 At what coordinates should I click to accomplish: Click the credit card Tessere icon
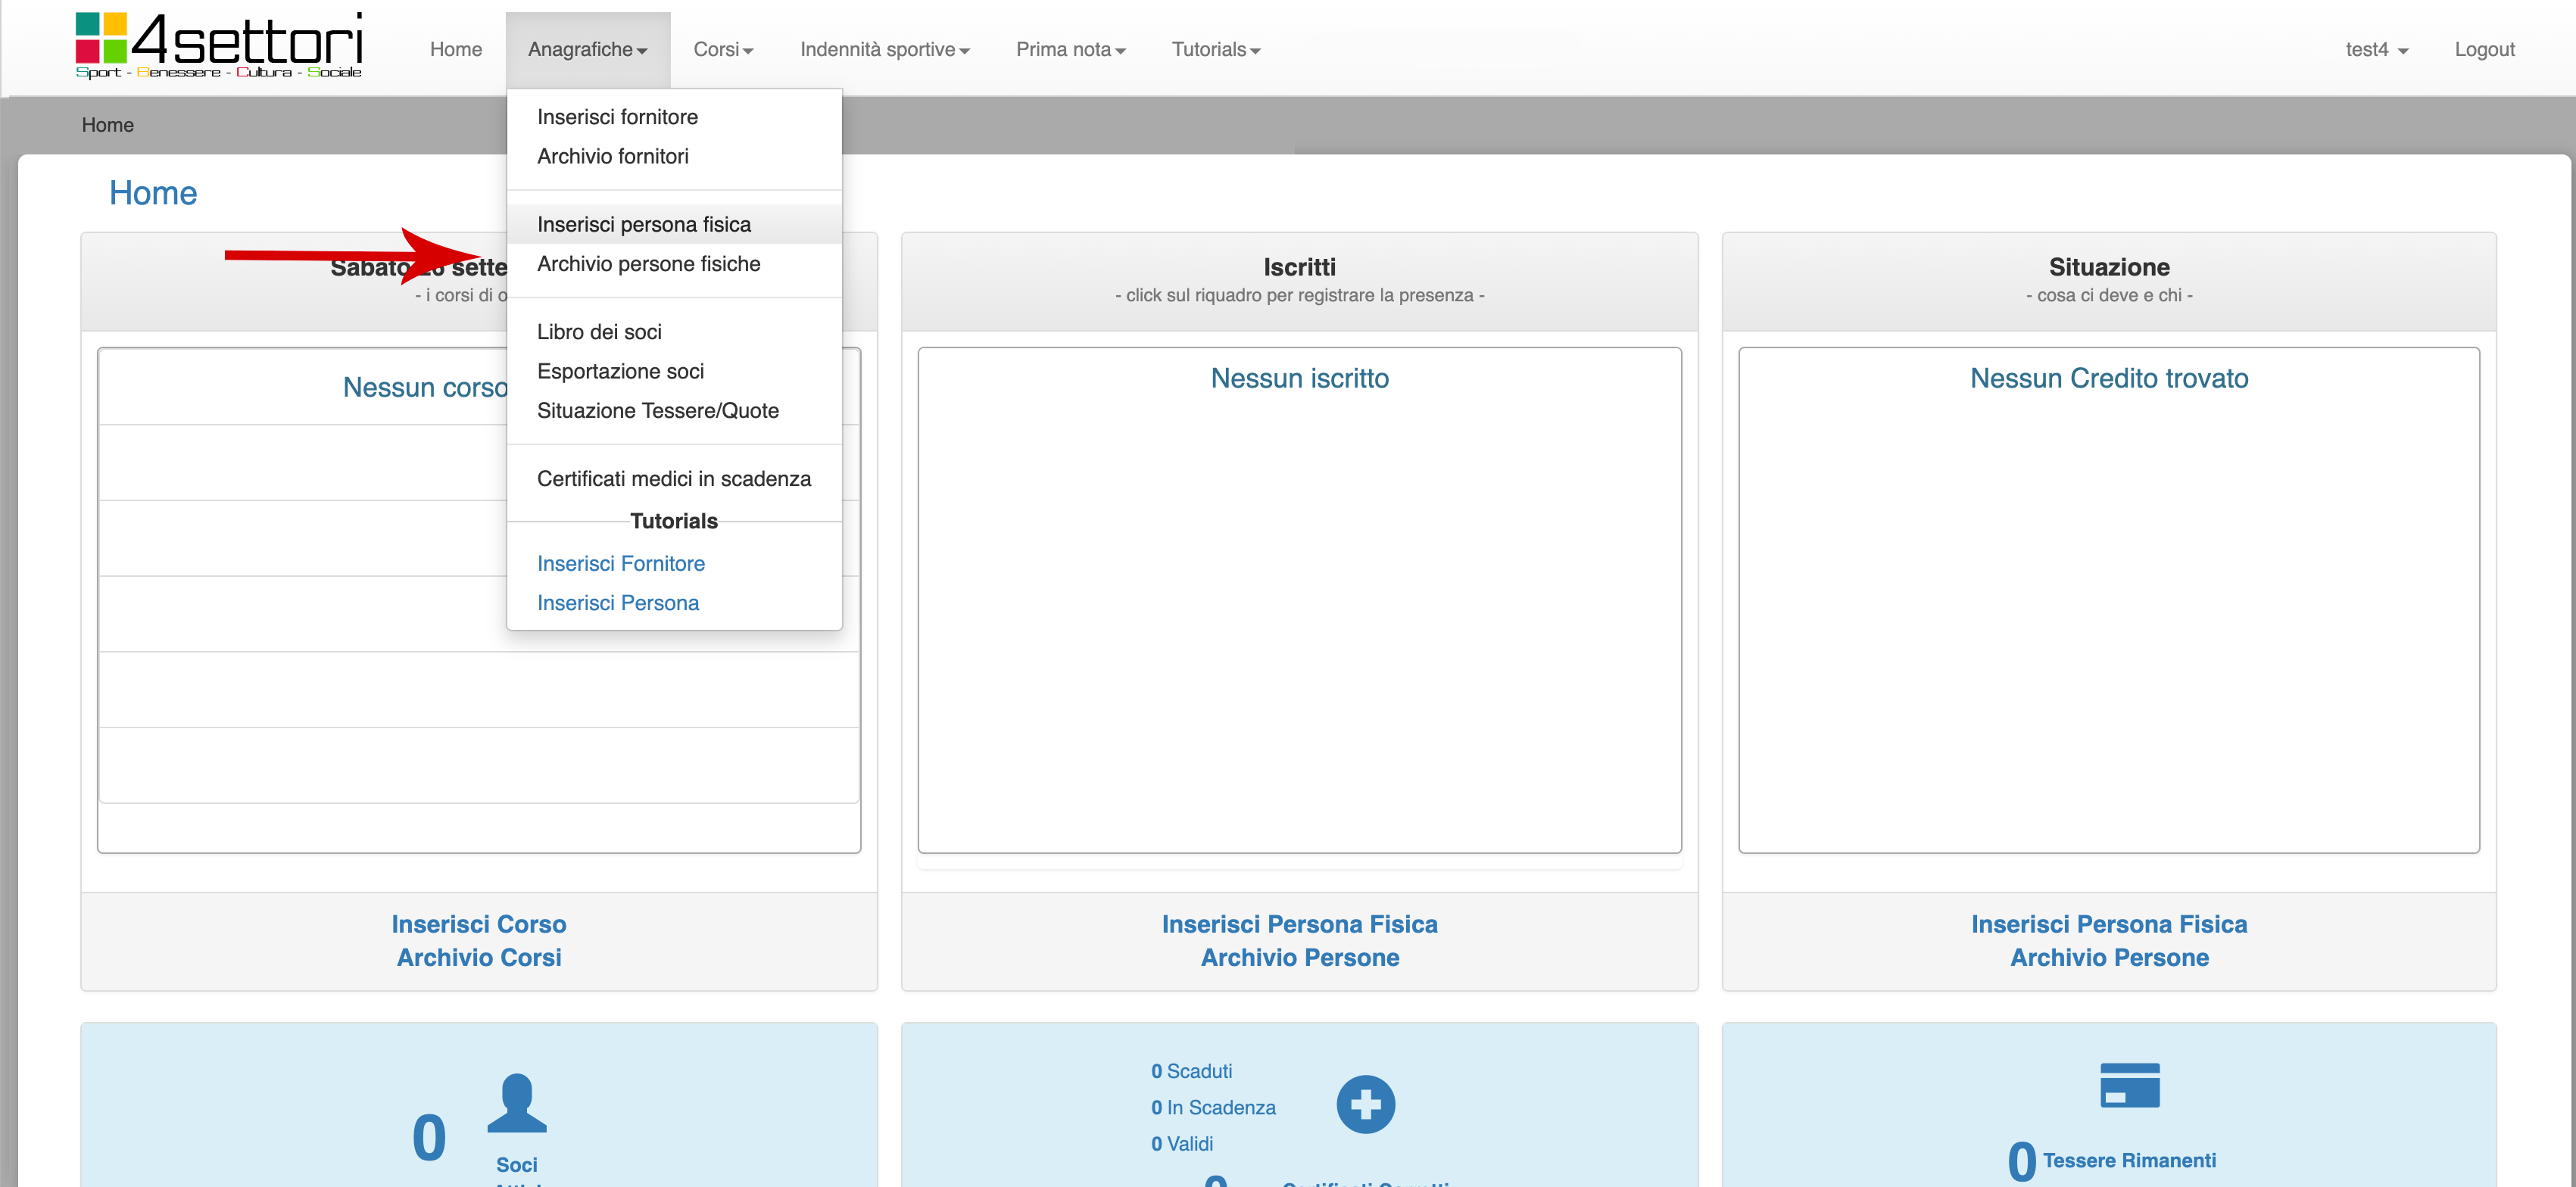(x=2129, y=1085)
